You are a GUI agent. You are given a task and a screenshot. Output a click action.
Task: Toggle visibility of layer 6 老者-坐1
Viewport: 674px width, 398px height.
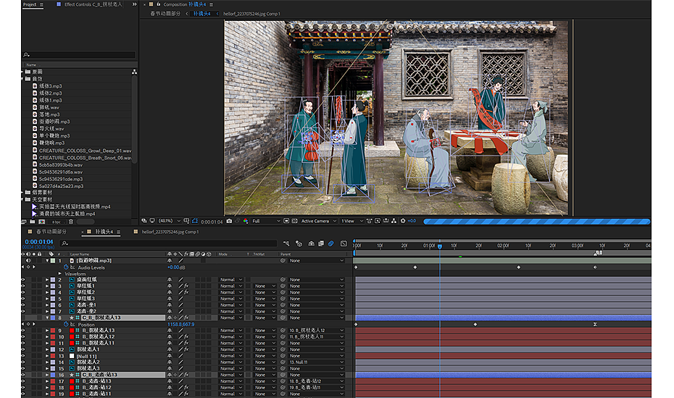point(23,305)
